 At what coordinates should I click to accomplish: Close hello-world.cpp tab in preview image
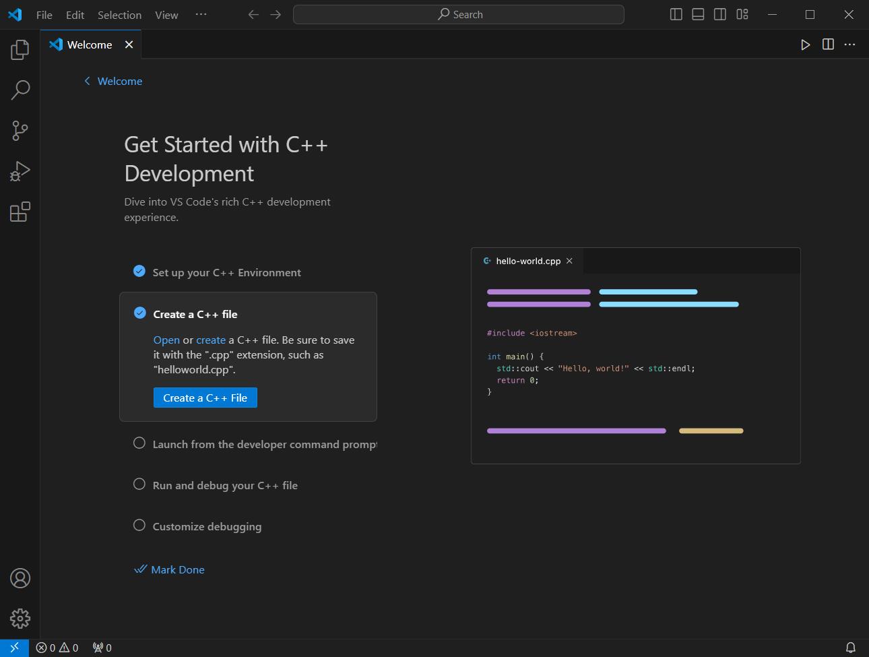pyautogui.click(x=569, y=261)
